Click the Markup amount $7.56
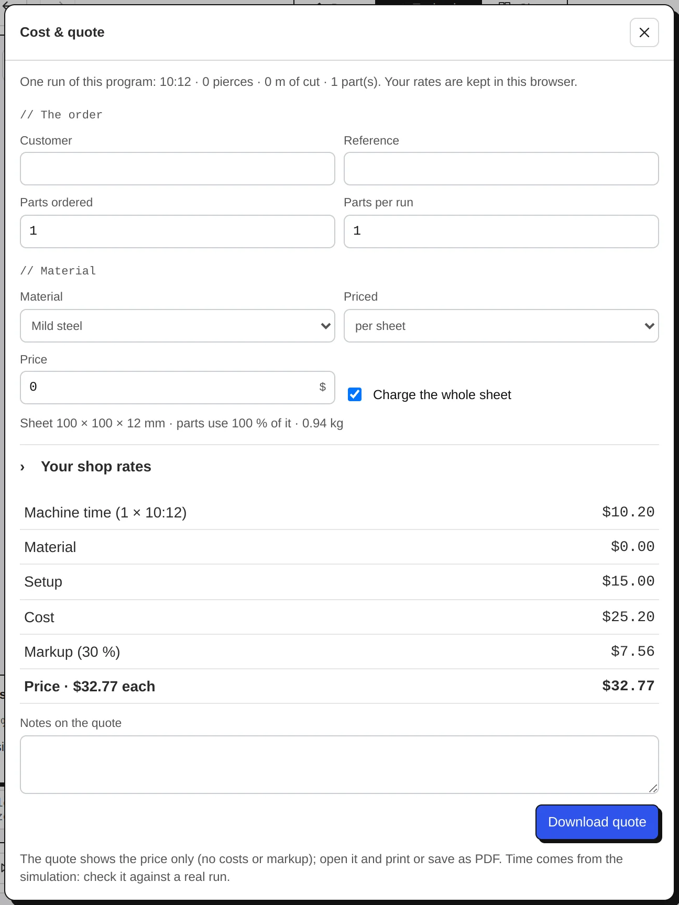The image size is (679, 905). (633, 652)
